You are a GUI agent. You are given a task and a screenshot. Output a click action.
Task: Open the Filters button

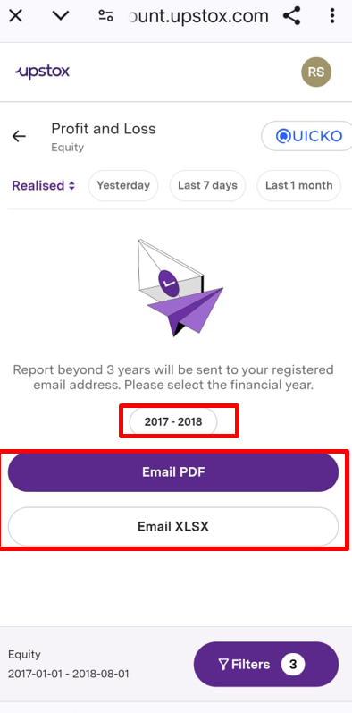click(266, 665)
